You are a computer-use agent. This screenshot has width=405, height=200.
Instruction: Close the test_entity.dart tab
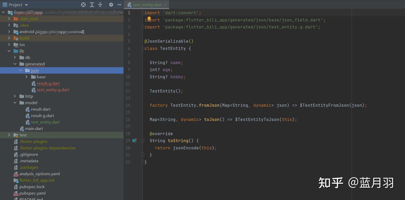click(x=165, y=4)
